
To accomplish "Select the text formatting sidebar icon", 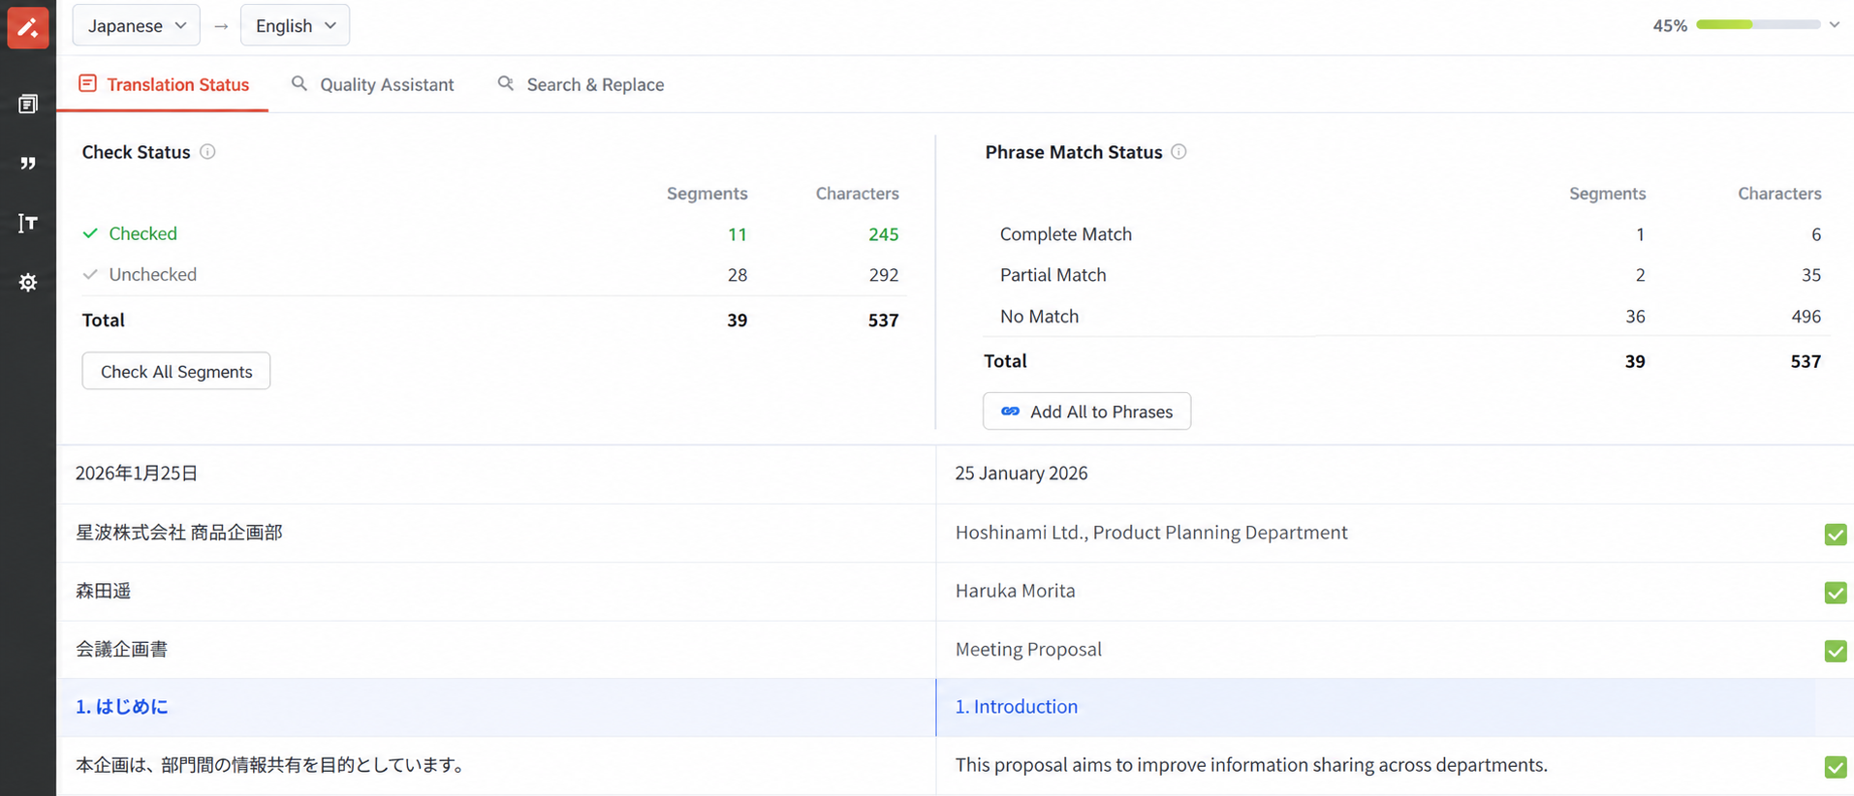I will (x=28, y=224).
